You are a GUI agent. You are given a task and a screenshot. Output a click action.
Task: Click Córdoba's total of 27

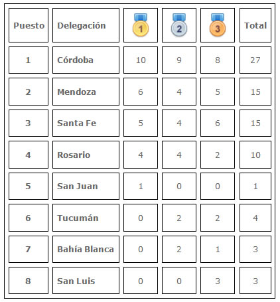pyautogui.click(x=255, y=60)
